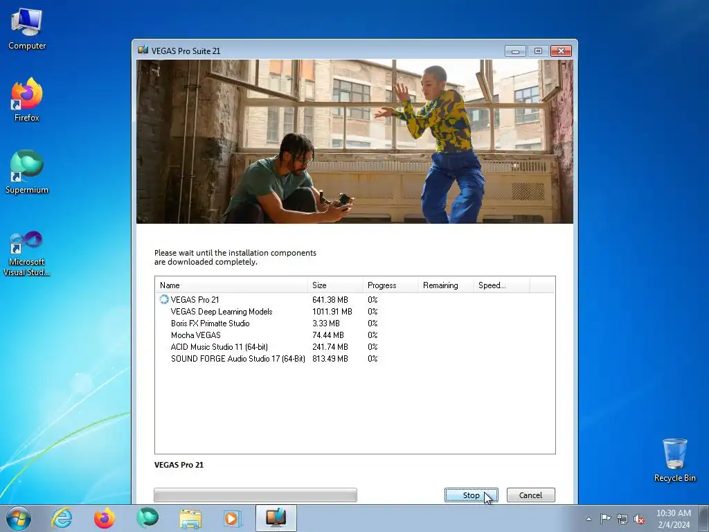Open the muted volume tray icon
This screenshot has width=709, height=532.
coord(639,519)
